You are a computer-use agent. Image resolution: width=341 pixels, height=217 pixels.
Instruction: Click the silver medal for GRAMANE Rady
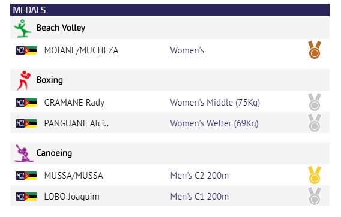315,102
